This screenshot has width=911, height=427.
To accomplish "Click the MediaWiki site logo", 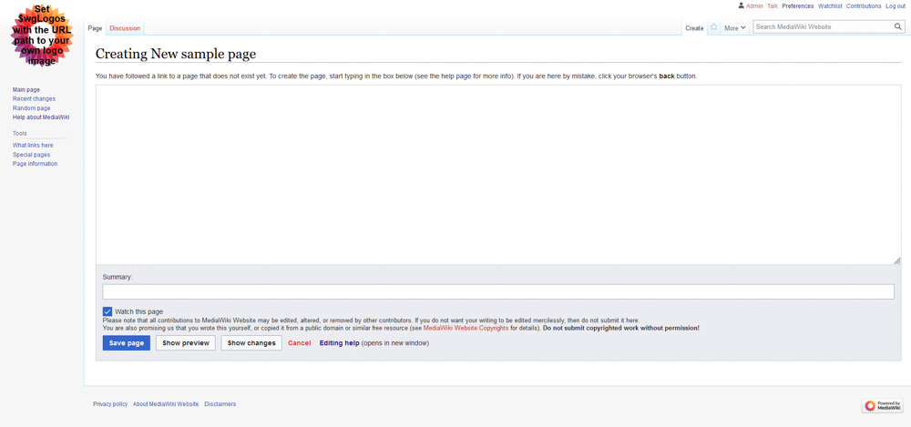I will point(42,36).
